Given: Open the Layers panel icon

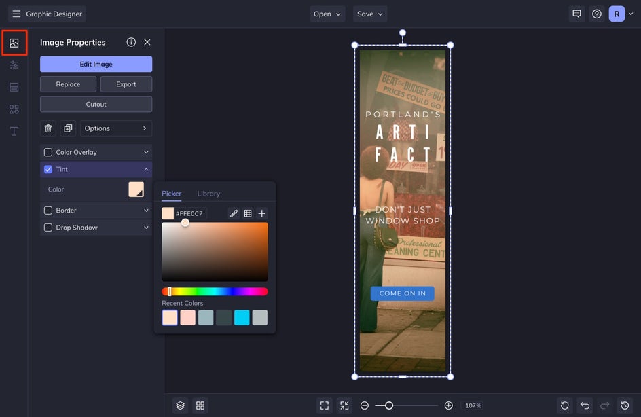Looking at the screenshot, I should tap(181, 405).
